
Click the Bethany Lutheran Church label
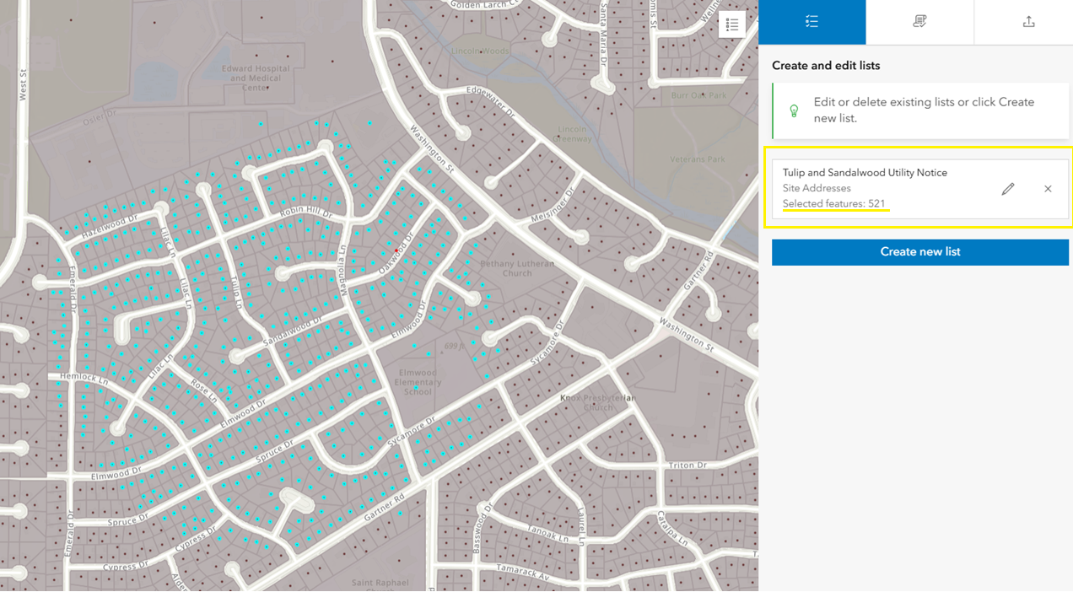pos(517,268)
